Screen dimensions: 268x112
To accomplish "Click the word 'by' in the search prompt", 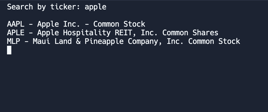I will (x=42, y=7).
